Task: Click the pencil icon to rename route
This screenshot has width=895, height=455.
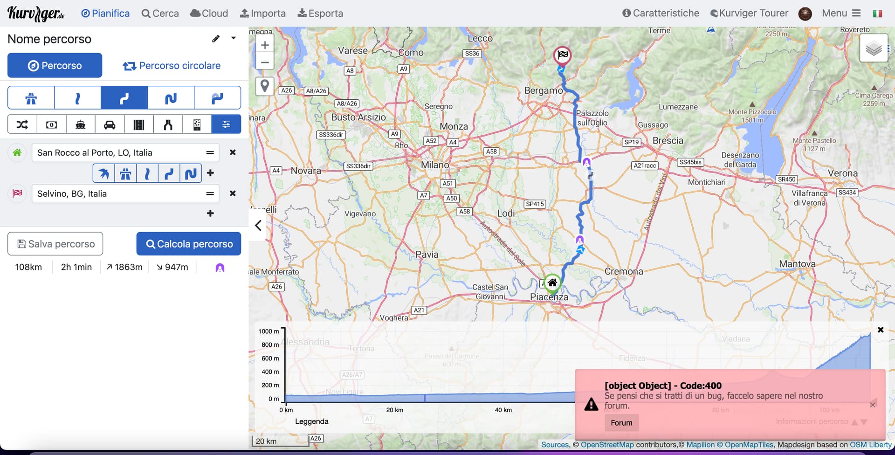Action: coord(215,39)
